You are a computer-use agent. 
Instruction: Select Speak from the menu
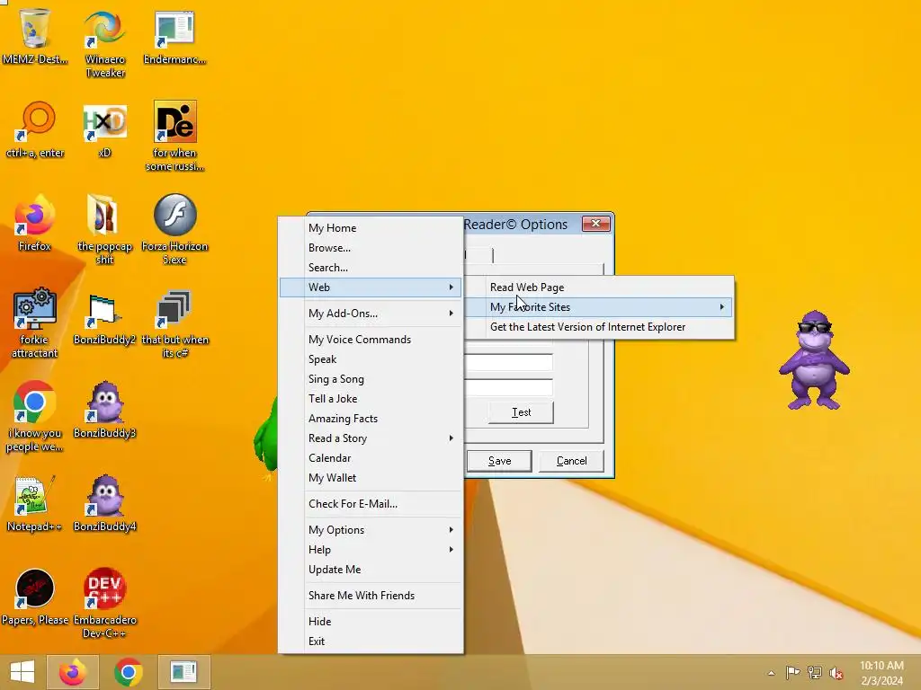point(371,359)
